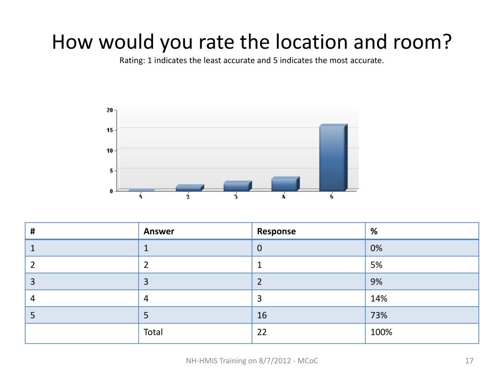Click the response count 16 cell
The image size is (504, 378).
point(309,315)
